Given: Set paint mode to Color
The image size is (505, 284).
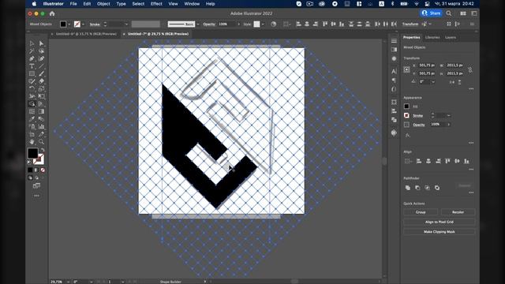Looking at the screenshot, I should [x=30, y=170].
